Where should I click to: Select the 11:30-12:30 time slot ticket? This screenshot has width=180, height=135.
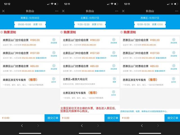(x=90, y=24)
